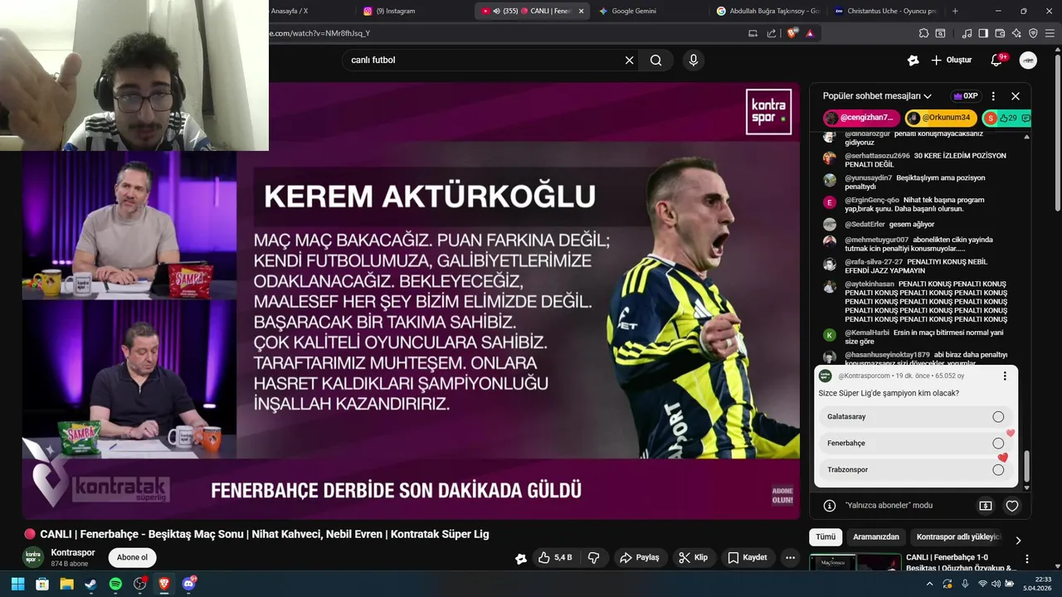Start voice search with microphone icon
Viewport: 1062px width, 597px height.
pyautogui.click(x=694, y=60)
